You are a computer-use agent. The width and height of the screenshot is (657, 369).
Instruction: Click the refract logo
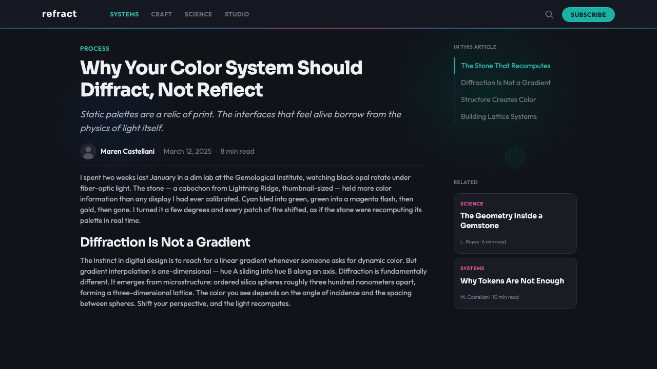point(60,14)
